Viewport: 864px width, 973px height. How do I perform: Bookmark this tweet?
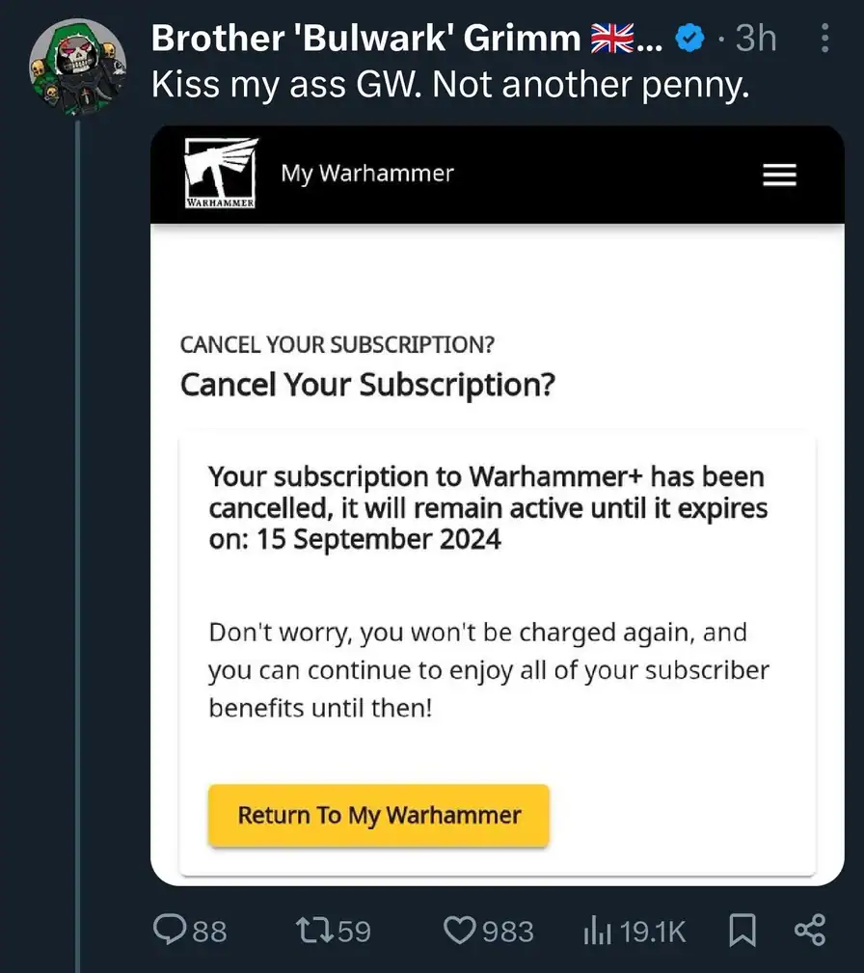(x=742, y=930)
